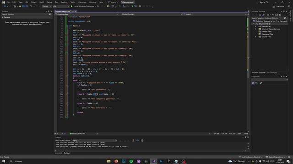Click the CRLF line ending indicator
Image resolution: width=293 pixels, height=164 pixels.
246,133
